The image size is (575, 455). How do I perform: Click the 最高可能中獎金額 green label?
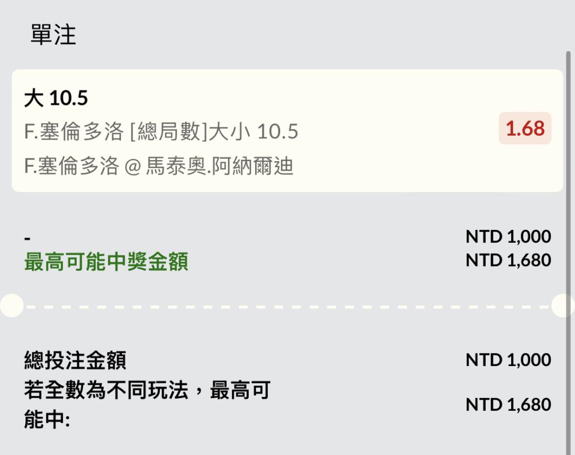[106, 261]
